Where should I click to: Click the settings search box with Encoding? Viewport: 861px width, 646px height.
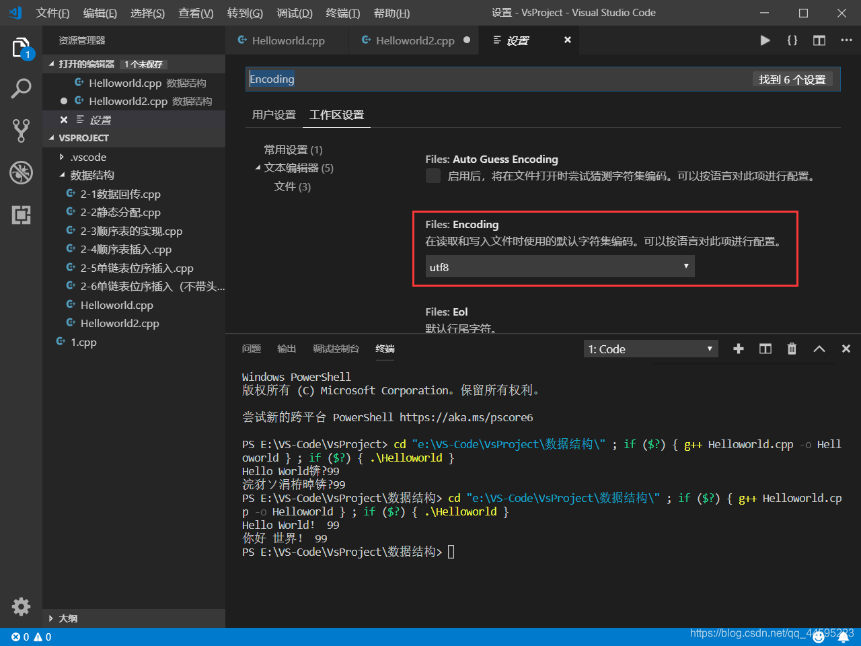[498, 79]
